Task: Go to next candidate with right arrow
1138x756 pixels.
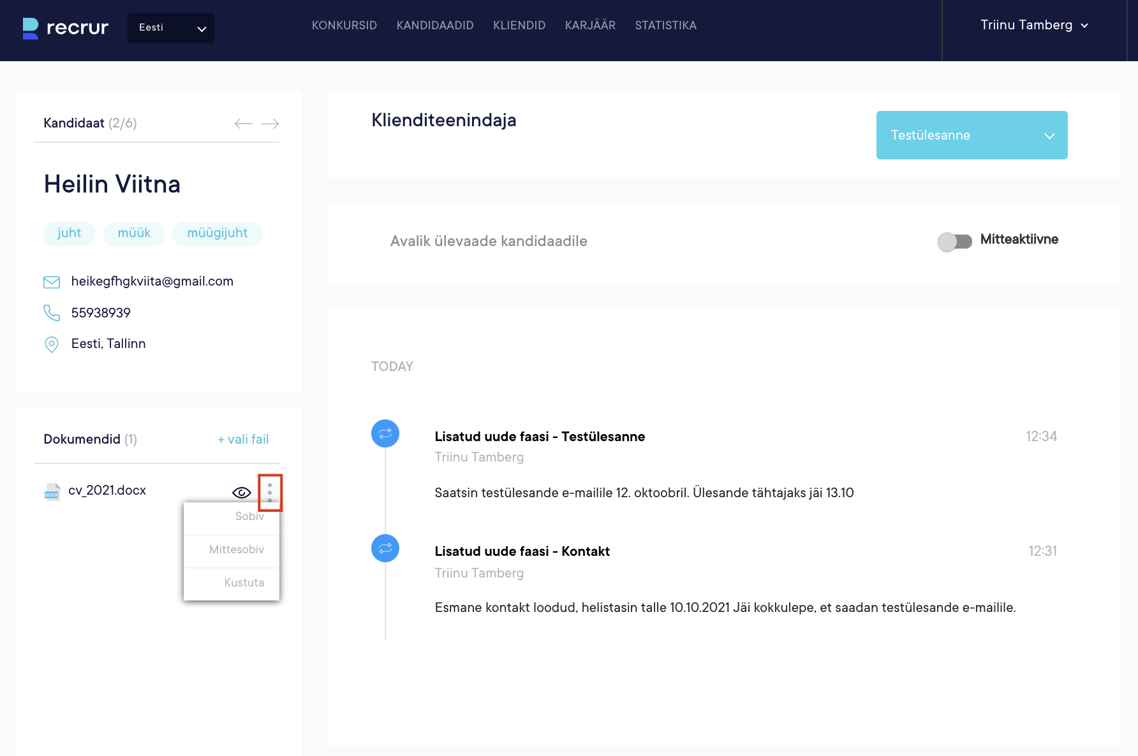Action: [270, 124]
